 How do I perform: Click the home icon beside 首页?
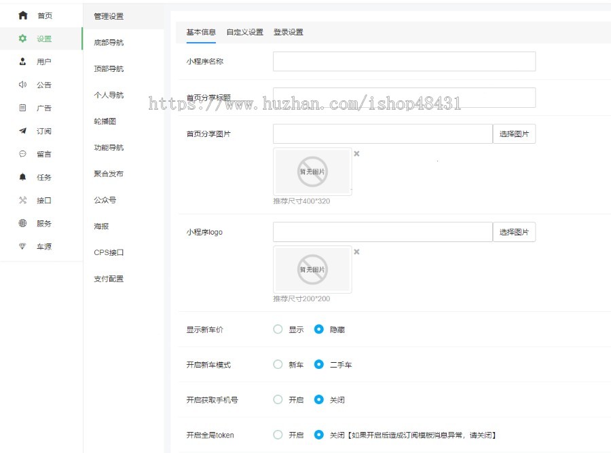(23, 15)
